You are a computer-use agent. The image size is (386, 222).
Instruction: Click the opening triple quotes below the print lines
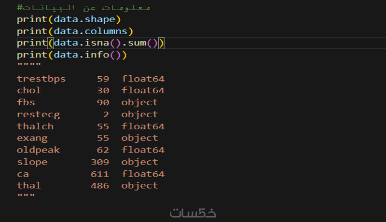tap(26, 66)
